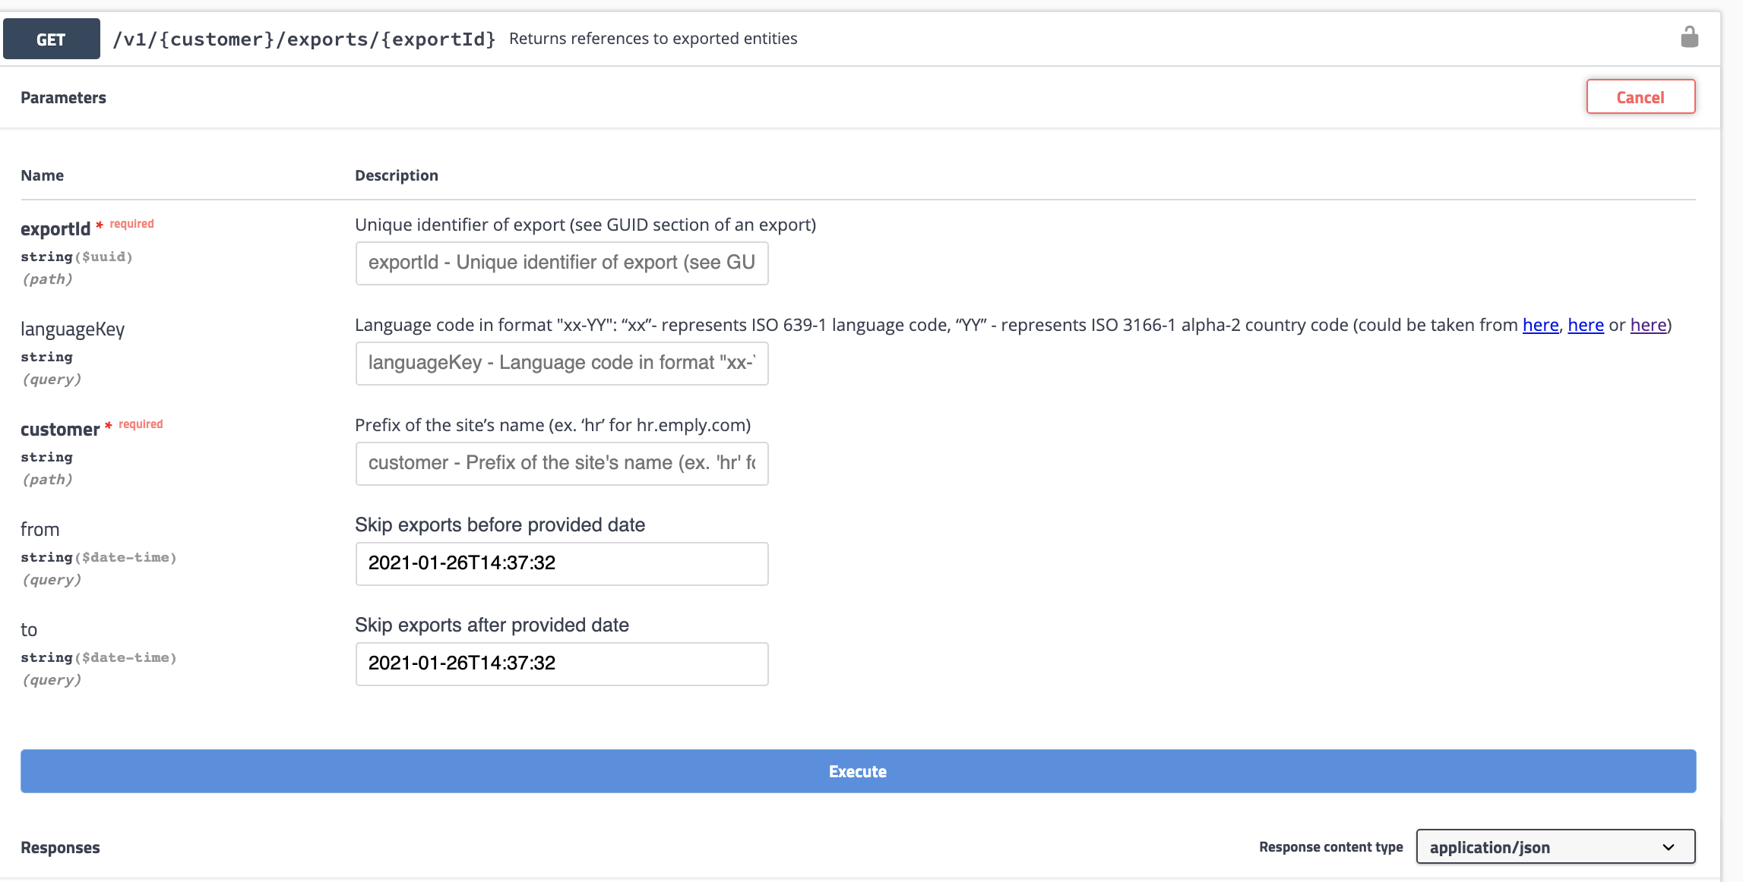Click the Cancel button

[1640, 97]
